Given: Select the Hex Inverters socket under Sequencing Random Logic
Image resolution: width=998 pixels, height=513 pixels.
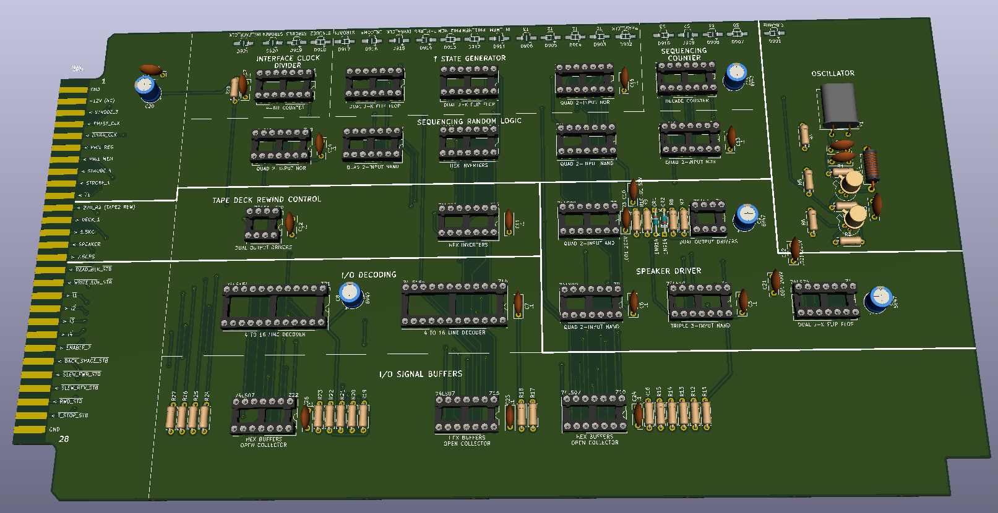Looking at the screenshot, I should (x=468, y=144).
